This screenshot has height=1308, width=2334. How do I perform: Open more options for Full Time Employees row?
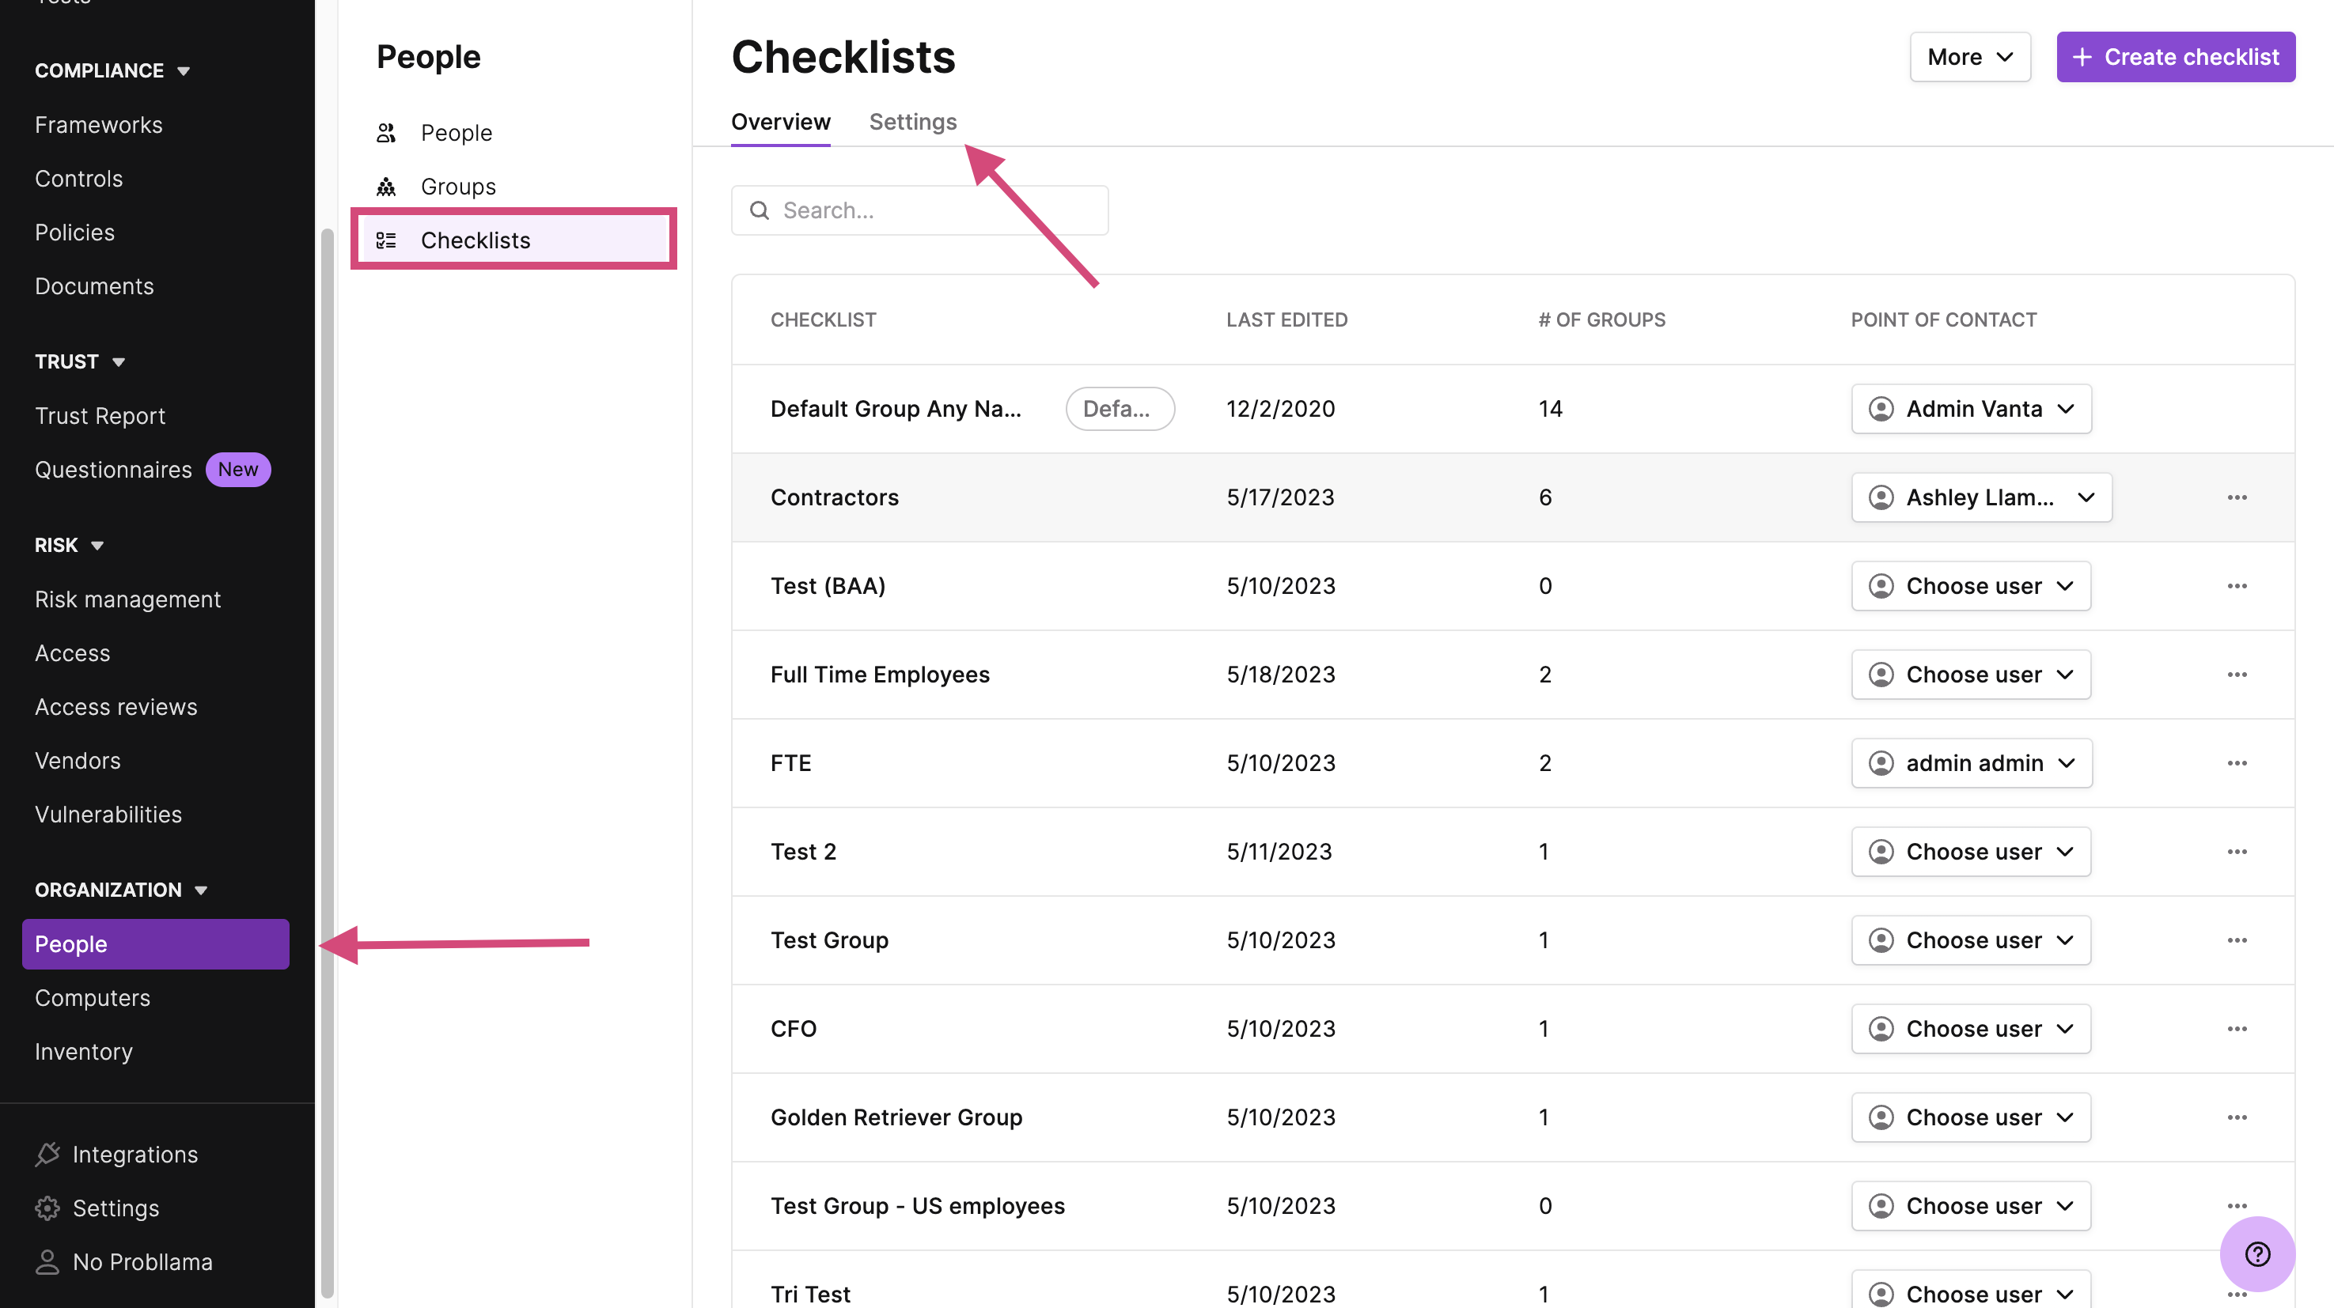pyautogui.click(x=2237, y=675)
